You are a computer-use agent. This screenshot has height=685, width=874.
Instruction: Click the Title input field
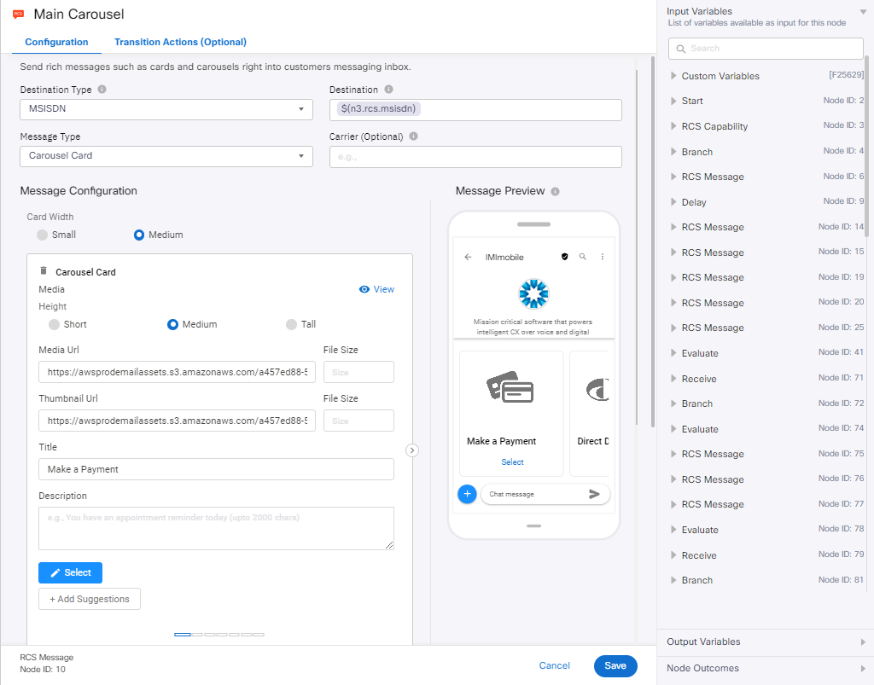[x=216, y=469]
